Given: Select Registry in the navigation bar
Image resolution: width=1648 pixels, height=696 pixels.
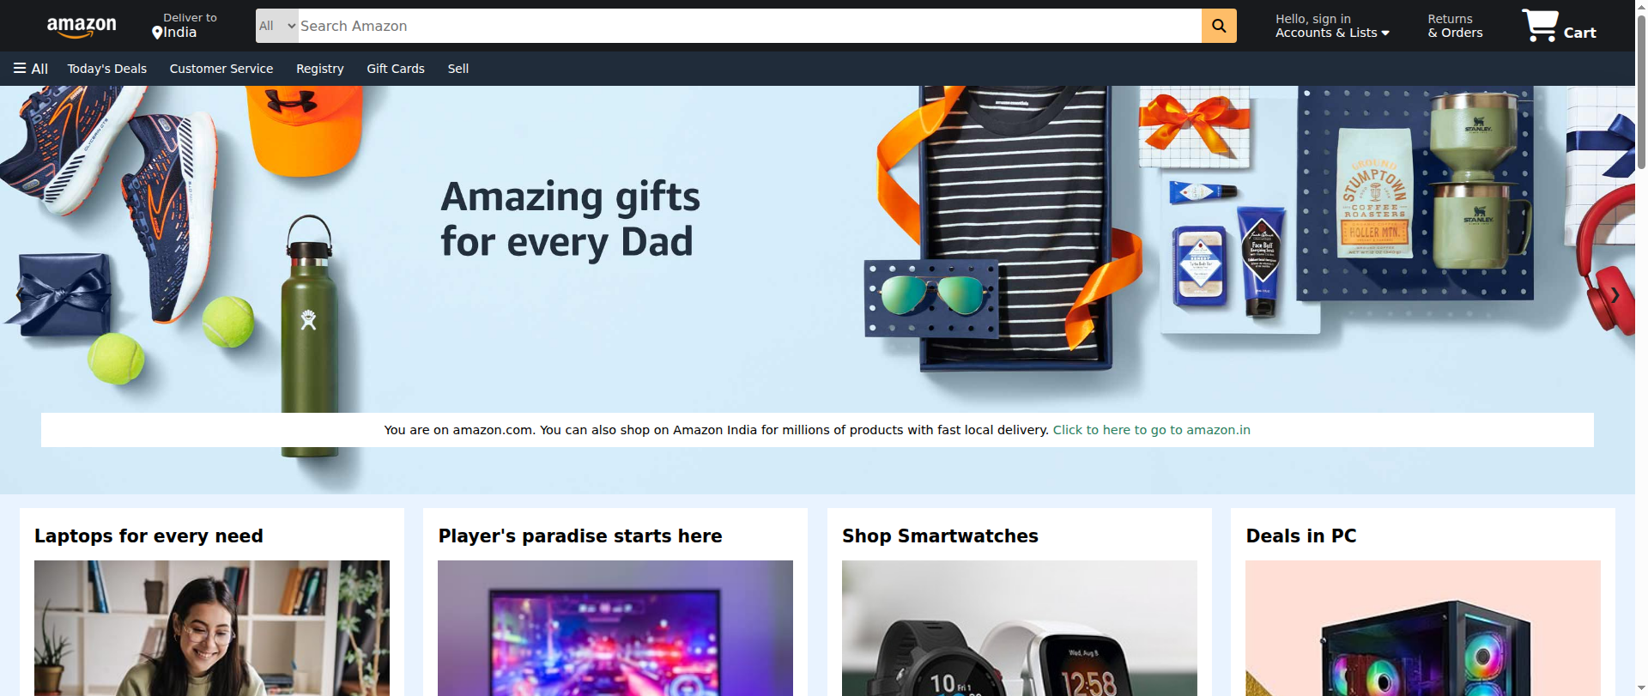Looking at the screenshot, I should click(320, 69).
